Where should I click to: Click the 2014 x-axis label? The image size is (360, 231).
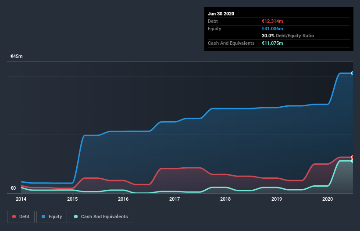coord(21,199)
